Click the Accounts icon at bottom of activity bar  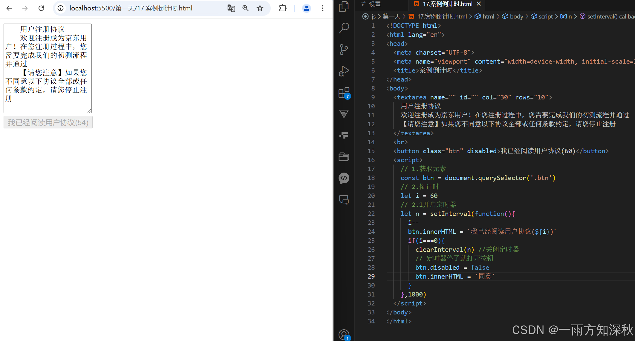(344, 334)
